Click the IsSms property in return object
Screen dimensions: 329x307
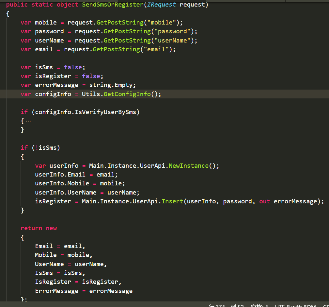(44, 273)
